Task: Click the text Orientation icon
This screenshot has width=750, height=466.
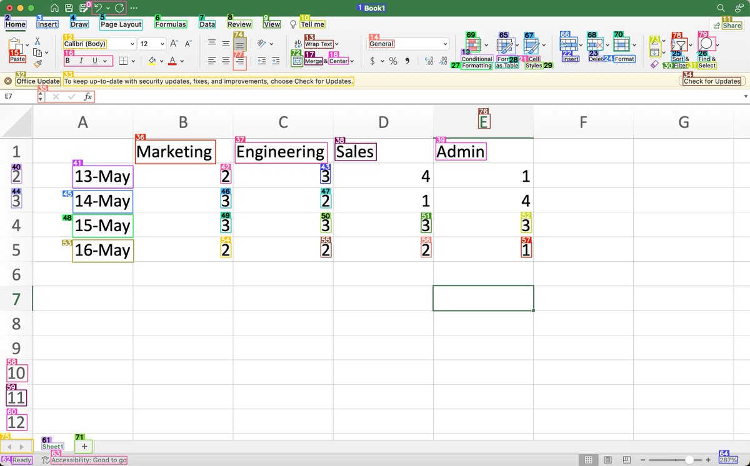Action: pos(262,44)
